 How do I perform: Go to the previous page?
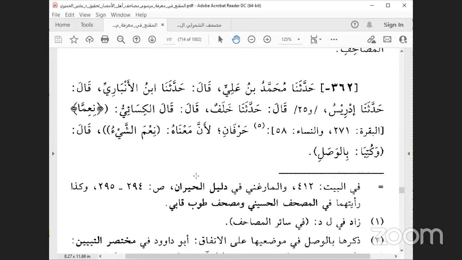click(136, 39)
